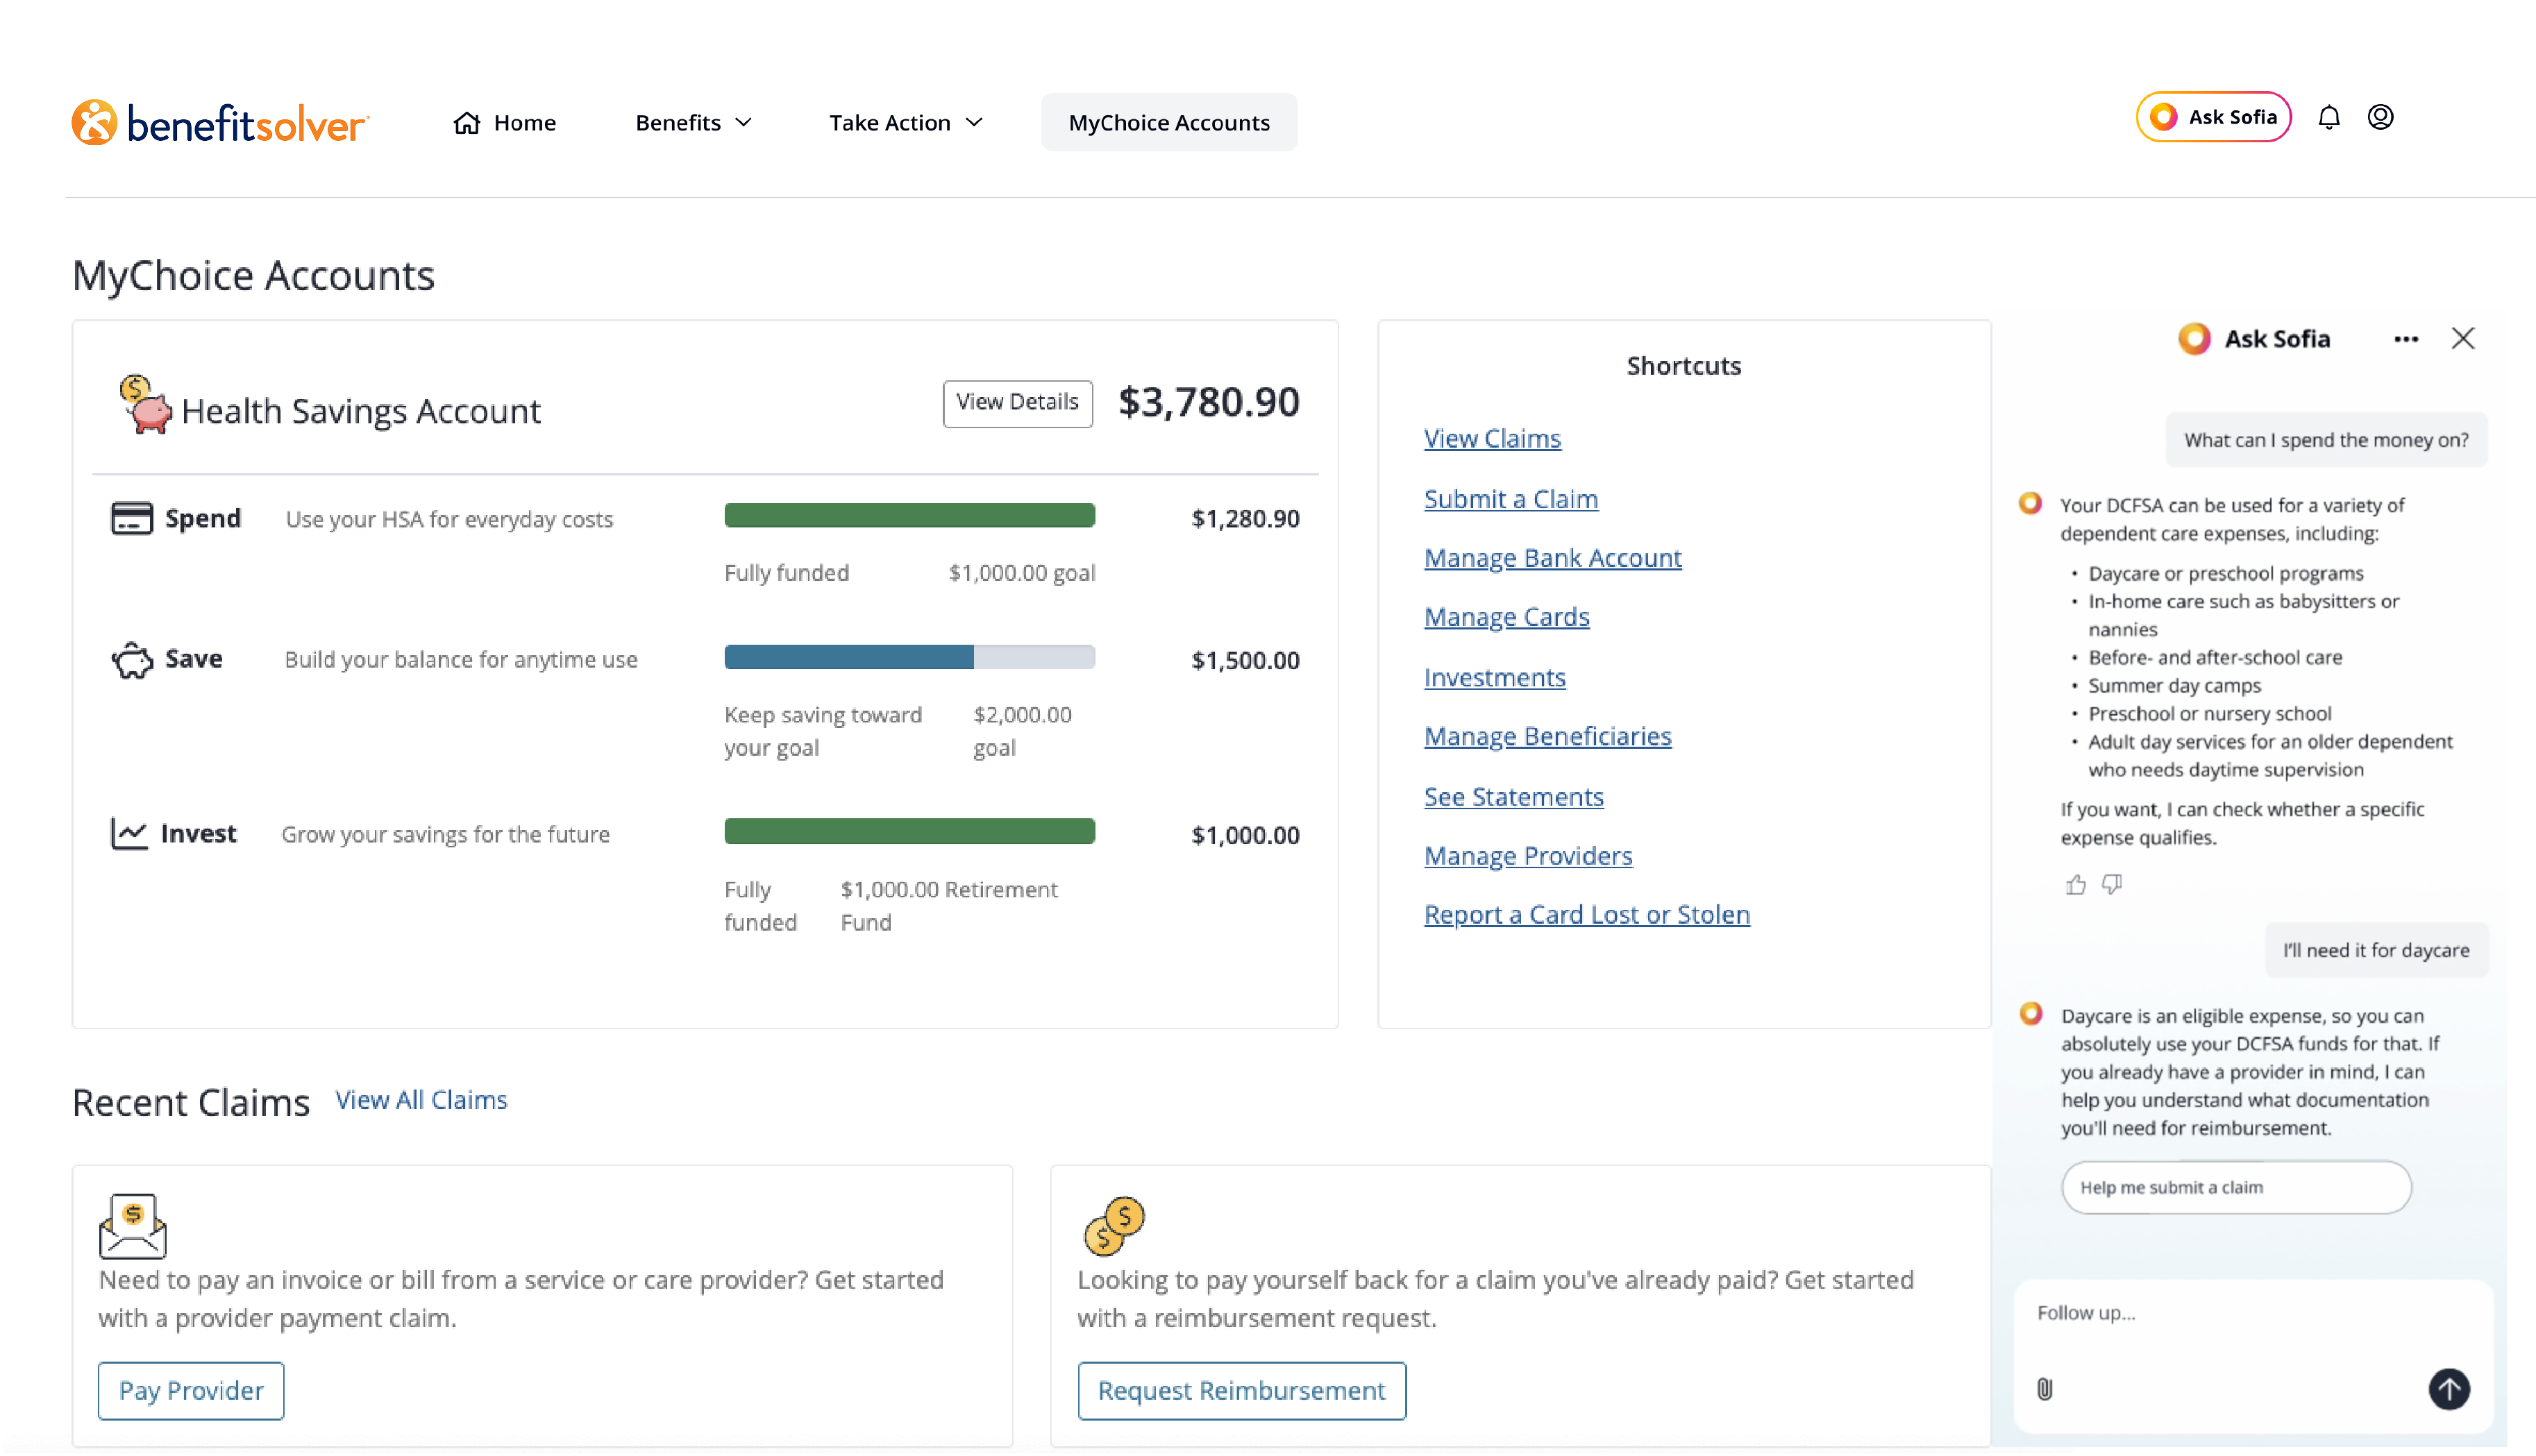Open the View All Claims link

(421, 1099)
